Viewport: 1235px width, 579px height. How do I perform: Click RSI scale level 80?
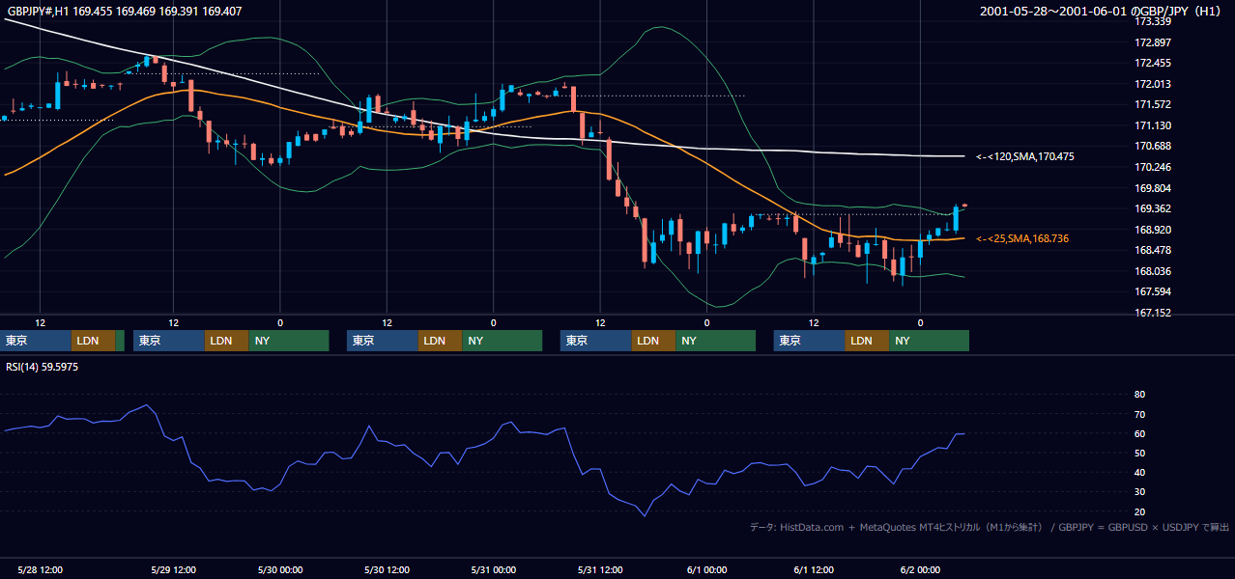point(1140,395)
